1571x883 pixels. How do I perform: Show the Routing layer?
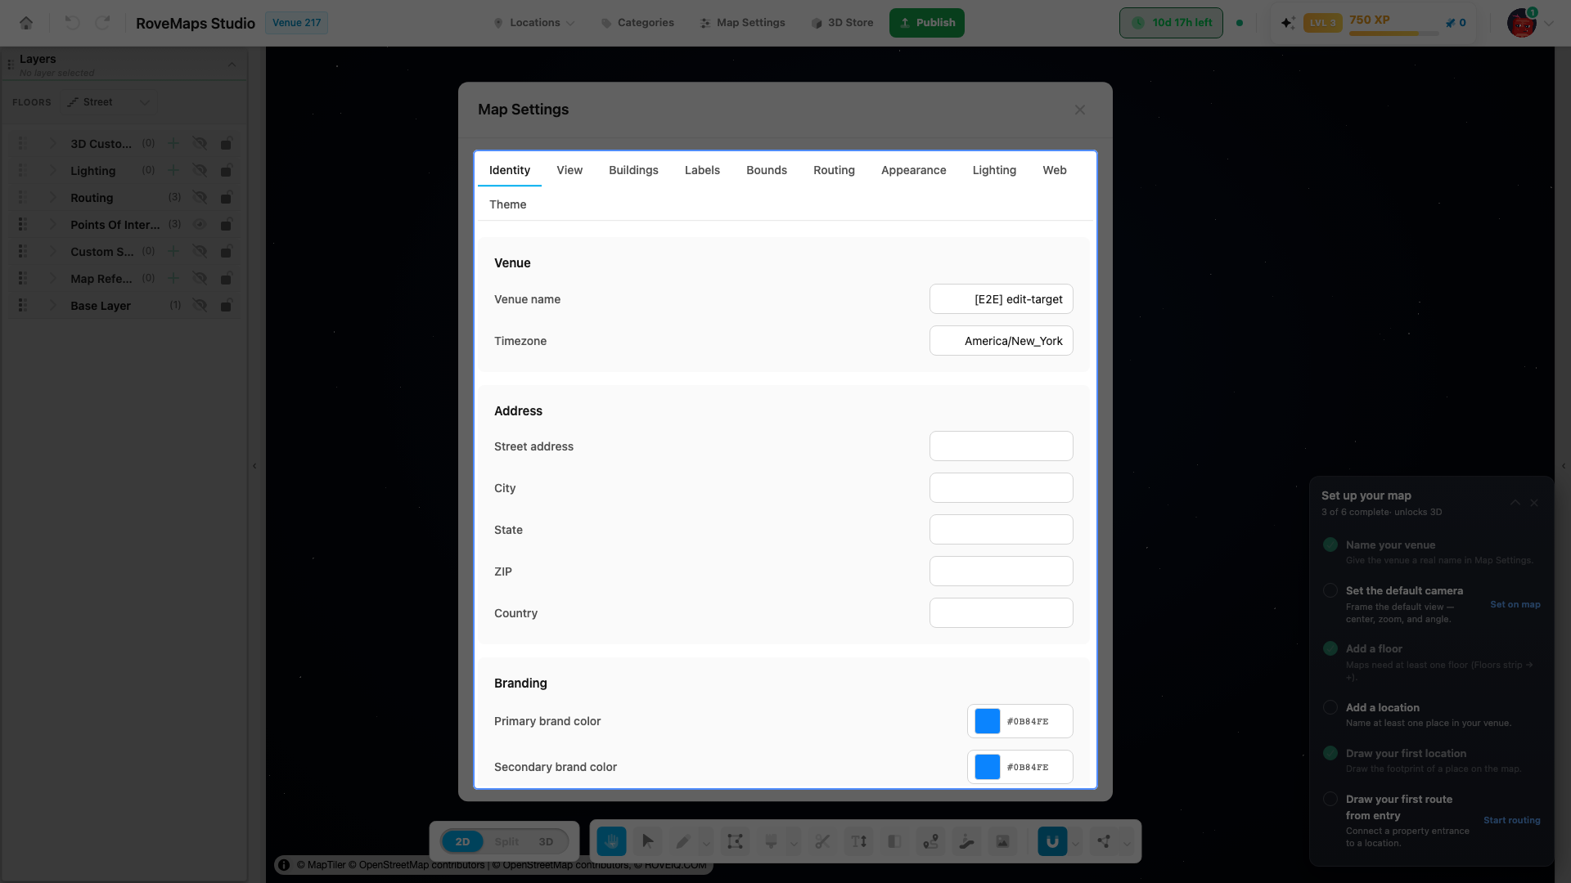200,197
